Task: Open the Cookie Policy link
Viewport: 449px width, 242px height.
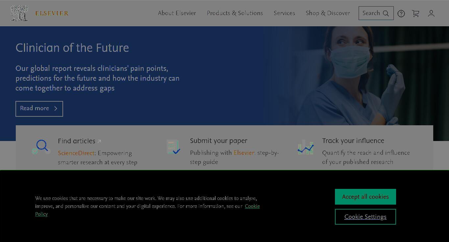Action: tap(252, 206)
